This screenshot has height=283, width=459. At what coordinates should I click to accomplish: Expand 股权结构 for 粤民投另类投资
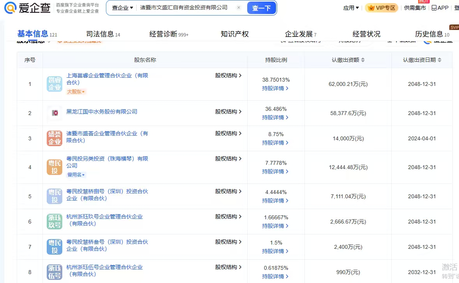pyautogui.click(x=228, y=159)
